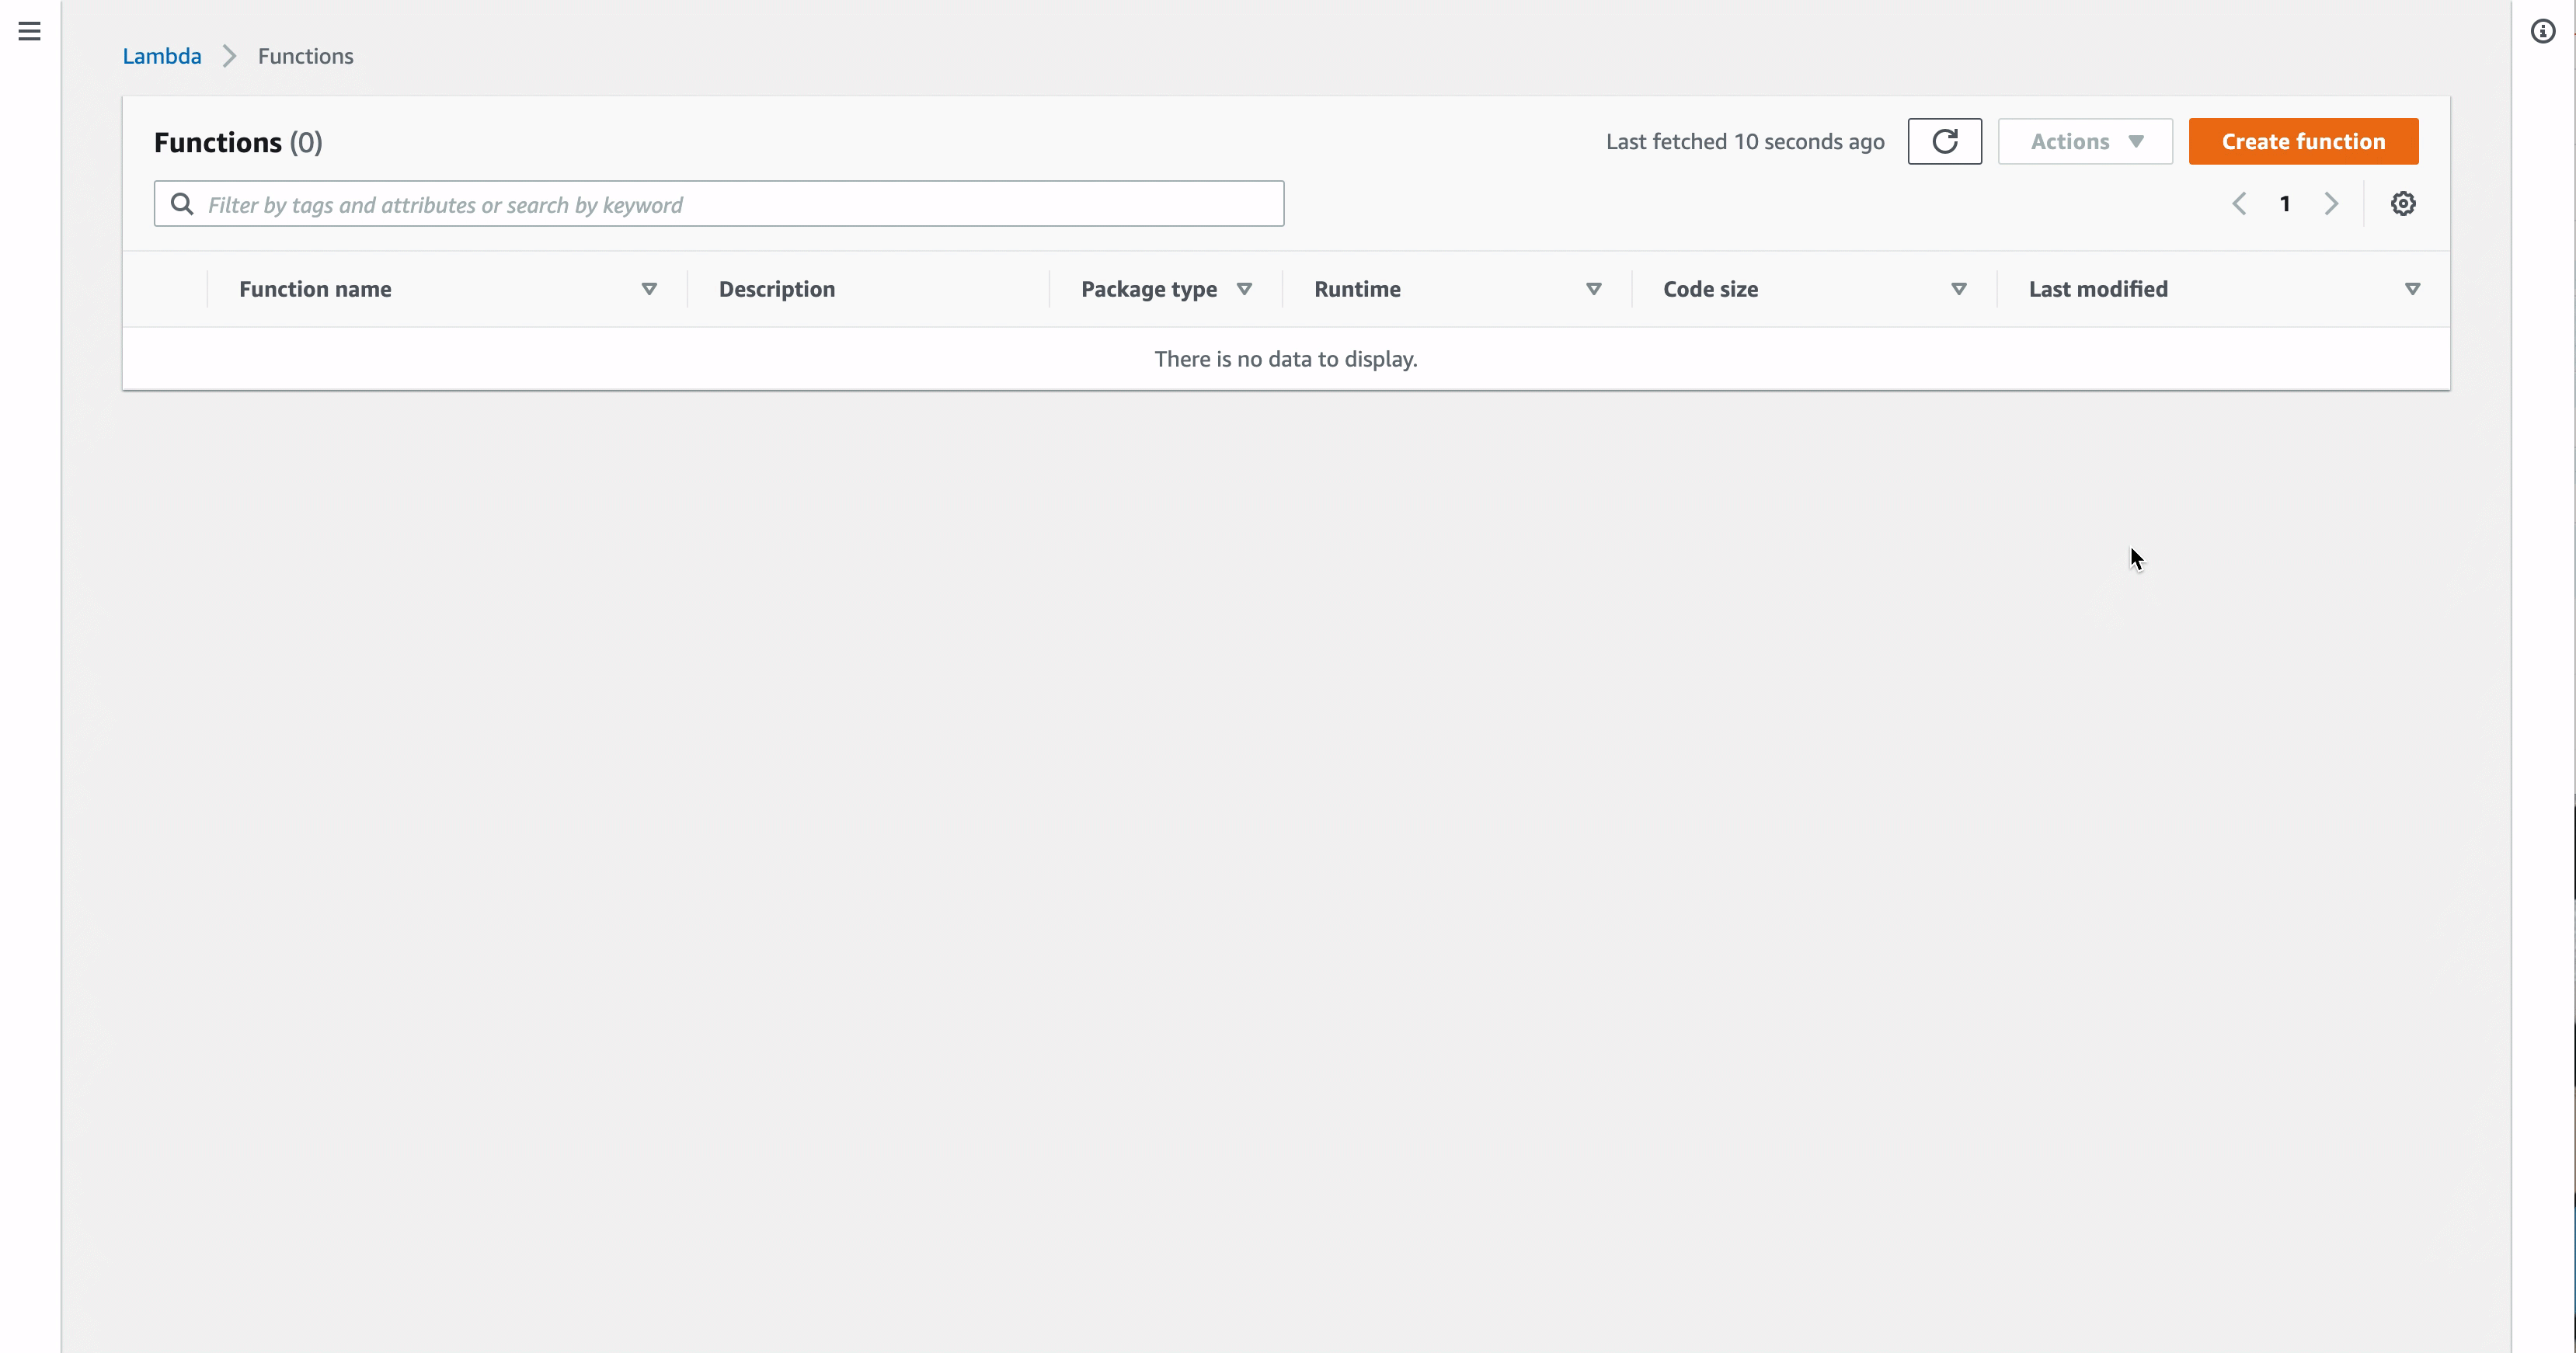The width and height of the screenshot is (2576, 1353).
Task: Click the Create function button
Action: [x=2303, y=141]
